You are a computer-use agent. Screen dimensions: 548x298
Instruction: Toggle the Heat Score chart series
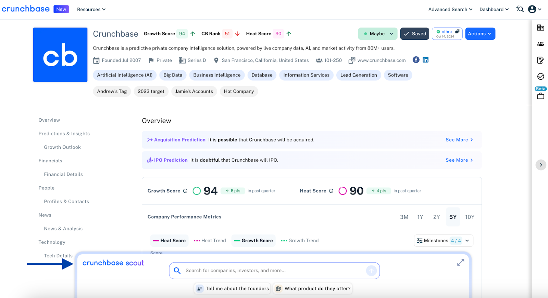(x=169, y=241)
